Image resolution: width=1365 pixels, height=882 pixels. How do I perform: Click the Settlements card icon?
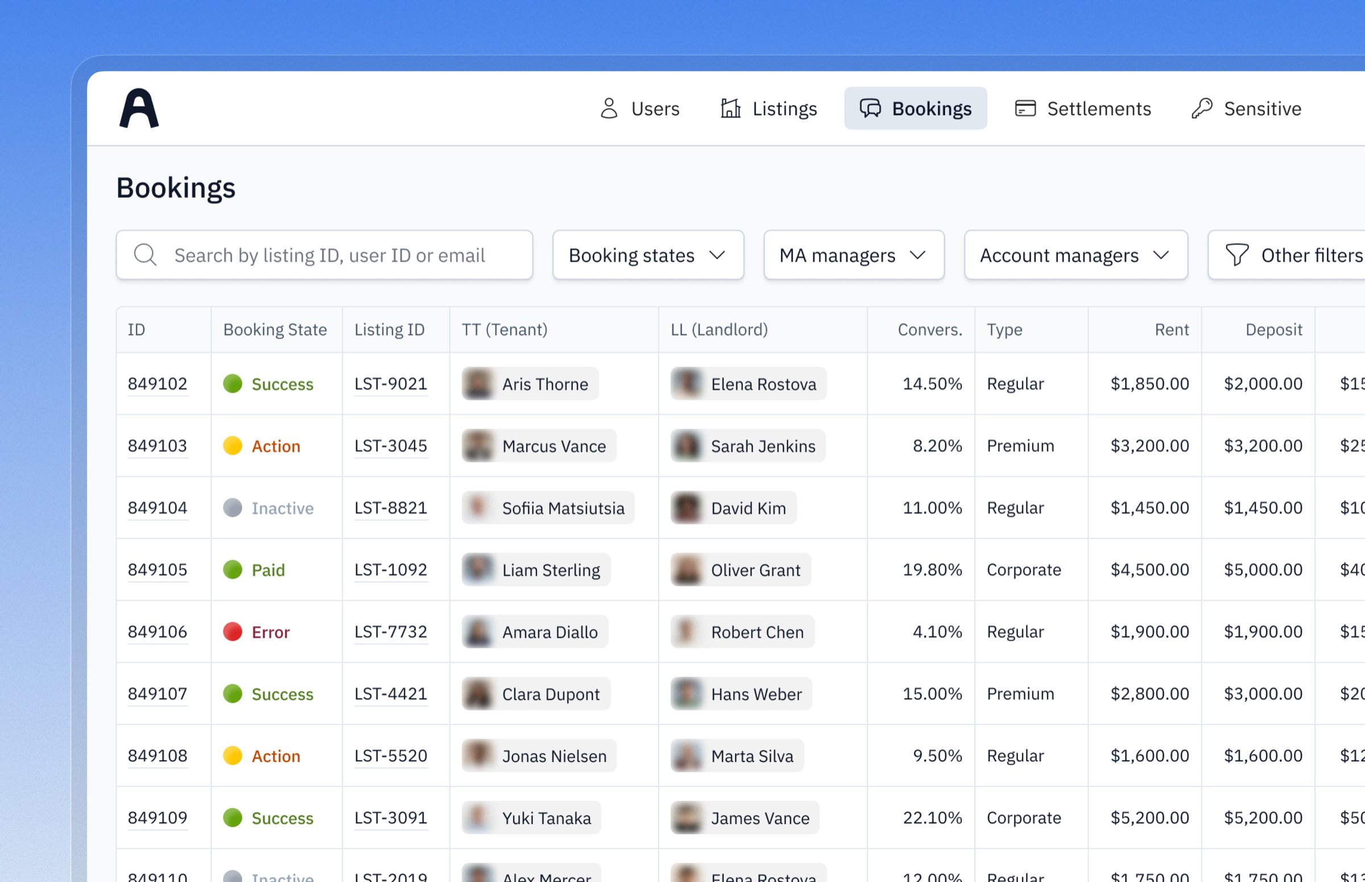click(1025, 108)
